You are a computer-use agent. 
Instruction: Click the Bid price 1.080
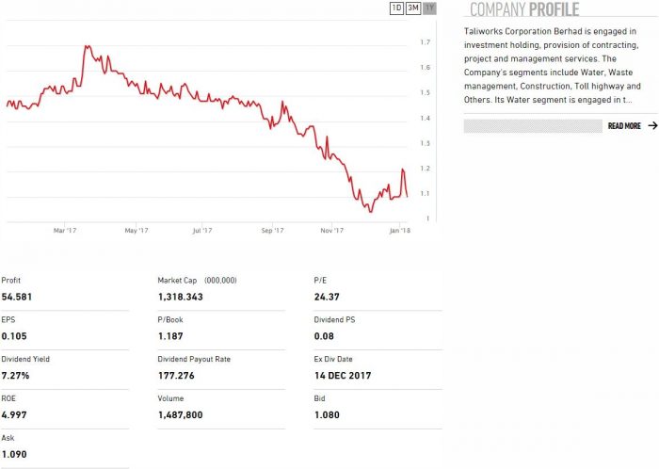click(326, 415)
